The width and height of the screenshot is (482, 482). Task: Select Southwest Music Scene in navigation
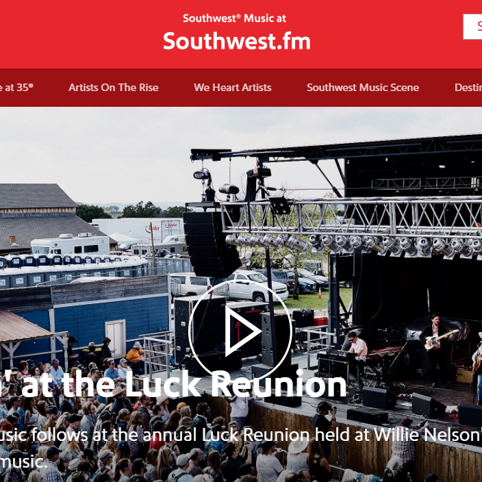coord(363,88)
